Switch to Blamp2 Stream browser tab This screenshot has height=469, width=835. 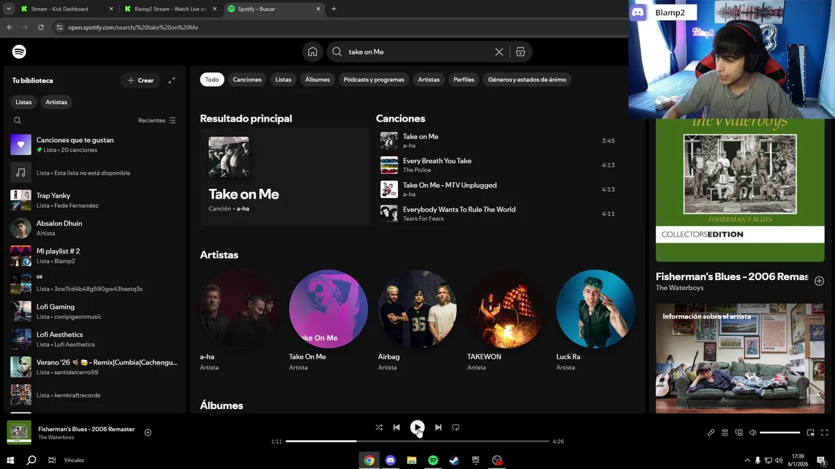[x=171, y=9]
